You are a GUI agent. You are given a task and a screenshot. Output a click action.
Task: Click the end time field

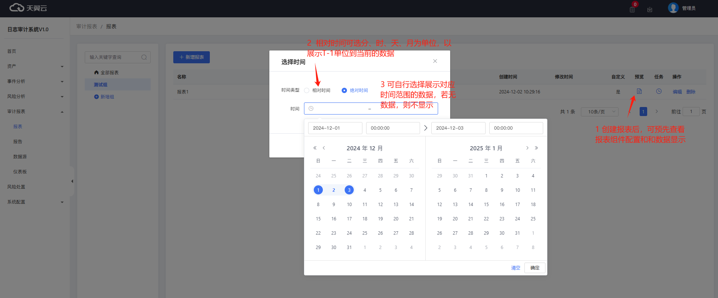click(516, 128)
